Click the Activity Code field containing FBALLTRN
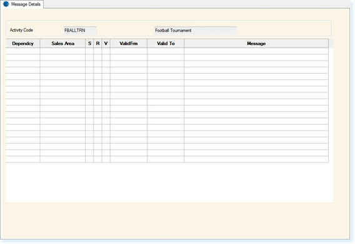355x244 pixels. pyautogui.click(x=80, y=31)
